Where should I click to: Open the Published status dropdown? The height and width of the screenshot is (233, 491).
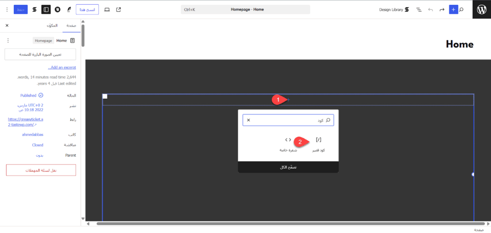point(32,95)
